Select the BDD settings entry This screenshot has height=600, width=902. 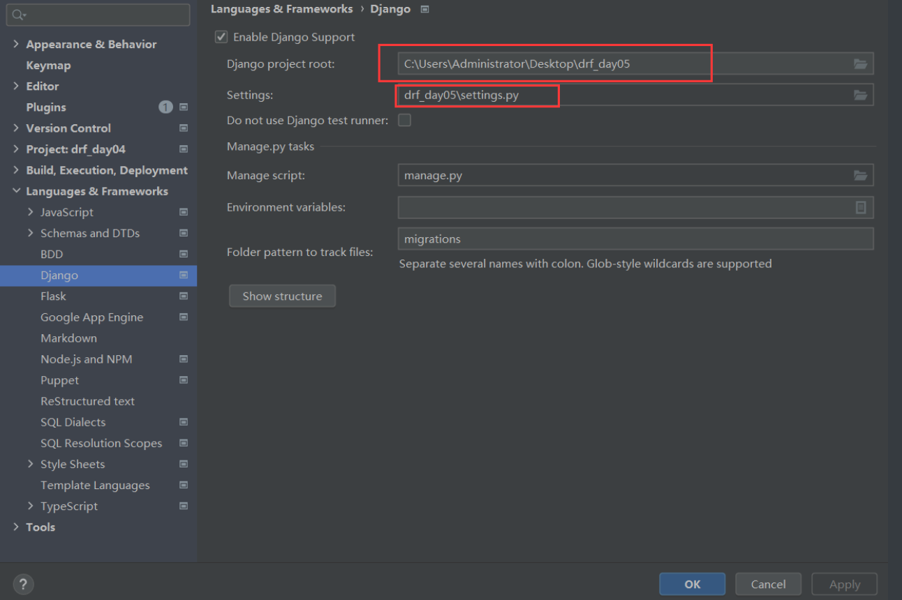point(52,255)
